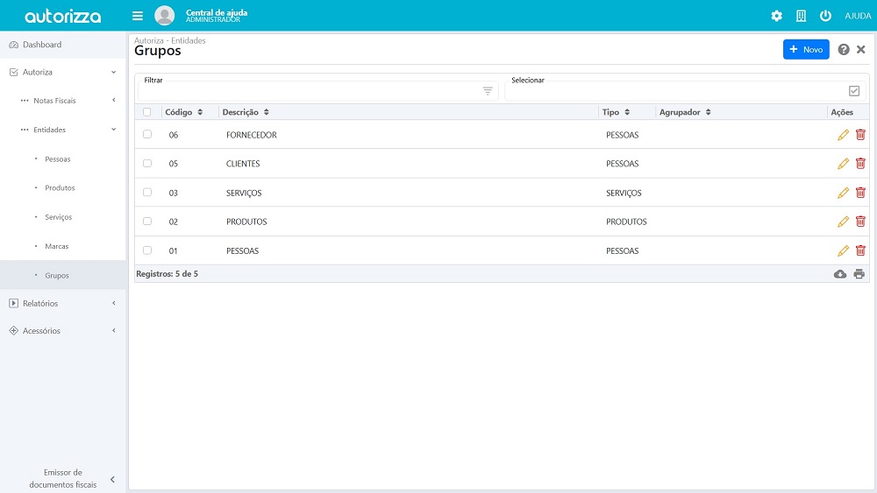
Task: Click the Novo button
Action: pos(806,50)
